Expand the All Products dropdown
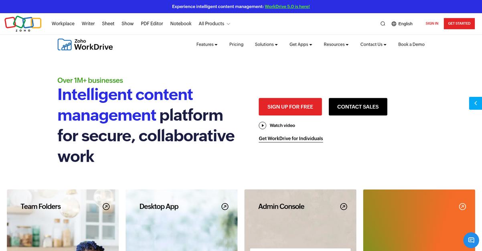This screenshot has height=251, width=482. (x=214, y=24)
